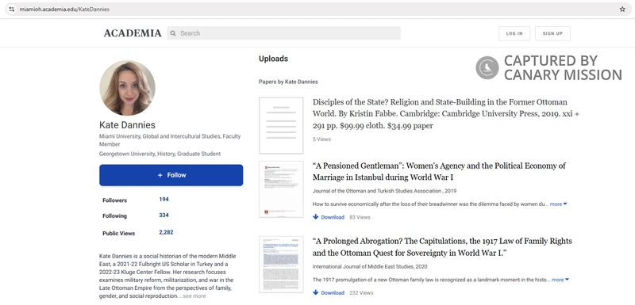
Task: Open A Prolonged Abrogation paper title
Action: (x=442, y=247)
